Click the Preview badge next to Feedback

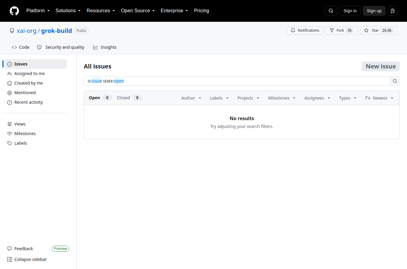click(x=60, y=249)
